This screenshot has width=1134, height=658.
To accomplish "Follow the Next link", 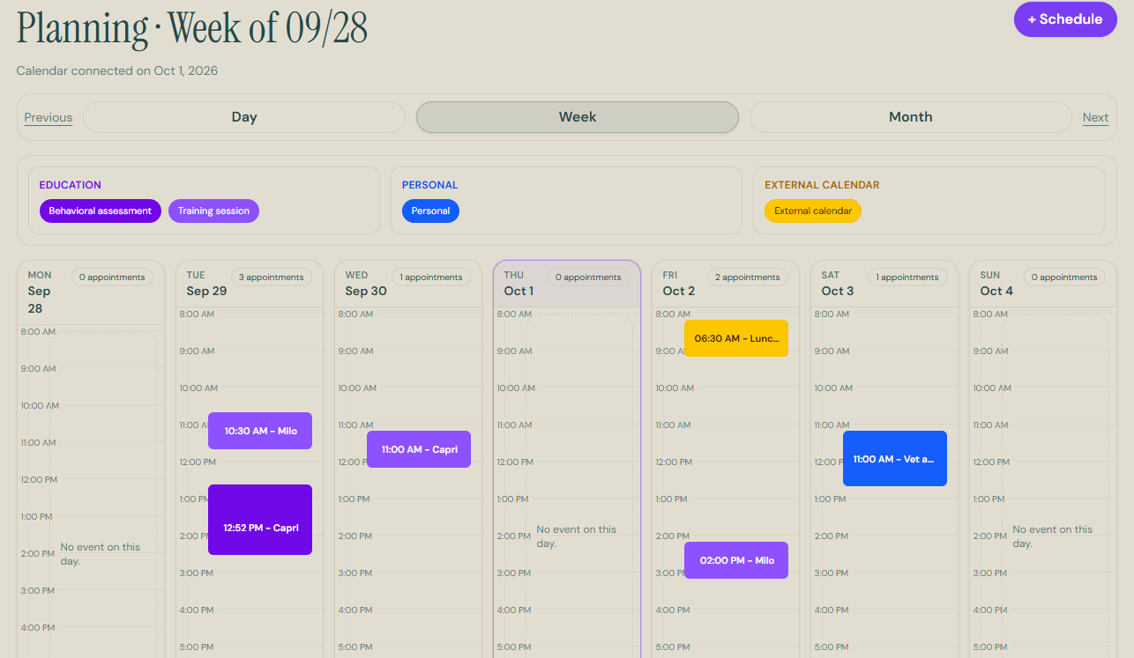I will 1095,117.
